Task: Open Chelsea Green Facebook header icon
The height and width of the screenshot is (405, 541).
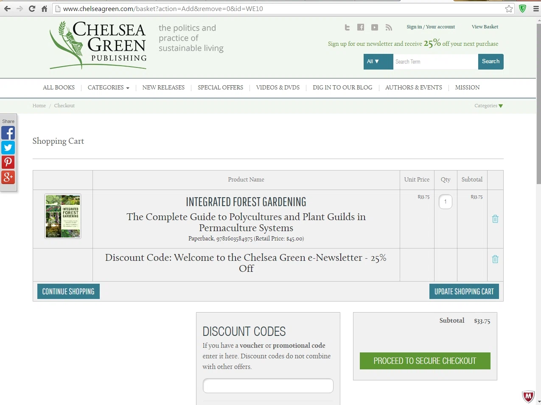Action: (361, 27)
